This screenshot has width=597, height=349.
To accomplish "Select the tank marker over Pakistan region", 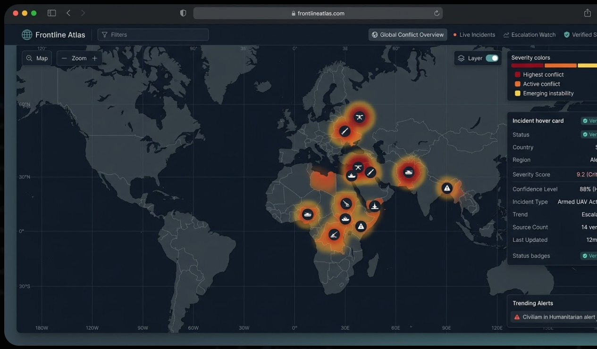I will pos(409,172).
